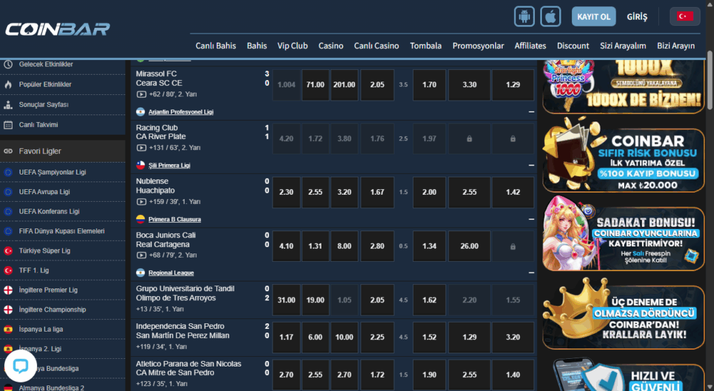Open Canlı Takvimi calendar in sidebar
The height and width of the screenshot is (391, 714).
coord(38,125)
